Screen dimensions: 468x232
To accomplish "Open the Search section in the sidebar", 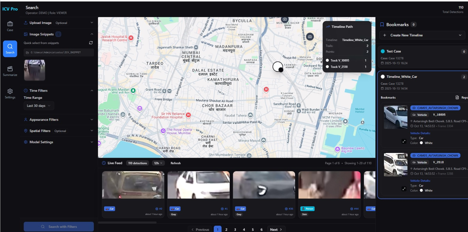I will pyautogui.click(x=10, y=48).
